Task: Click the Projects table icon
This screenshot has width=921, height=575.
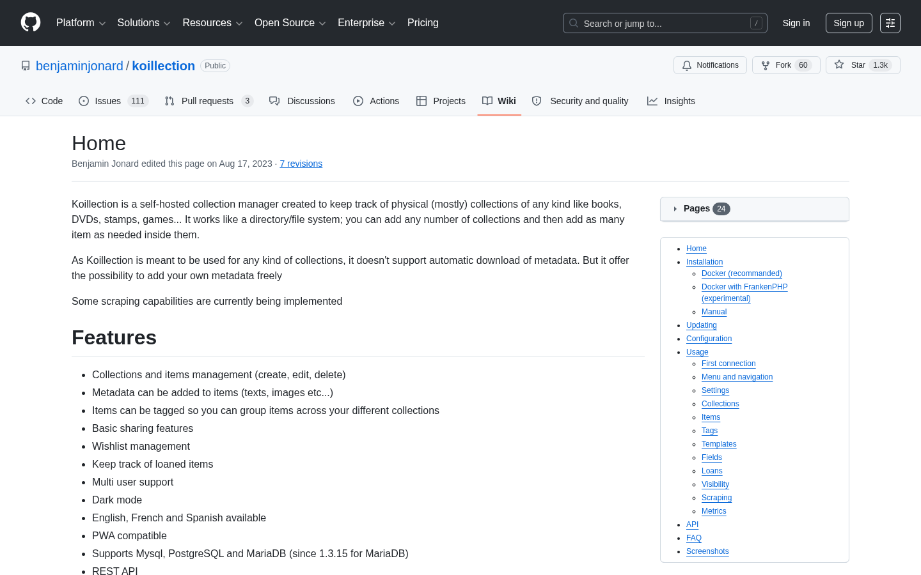Action: [421, 101]
